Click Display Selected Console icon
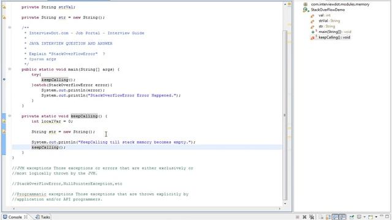 tap(360, 217)
